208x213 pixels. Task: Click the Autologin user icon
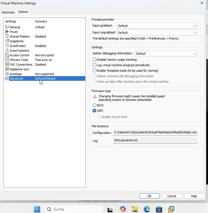[7, 74]
